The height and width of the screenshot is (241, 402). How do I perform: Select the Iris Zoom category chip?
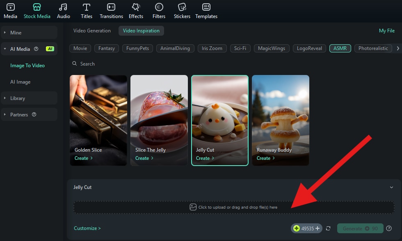coord(212,48)
